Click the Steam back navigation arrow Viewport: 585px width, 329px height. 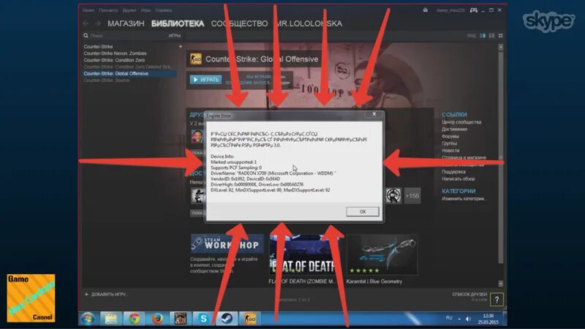[x=86, y=23]
